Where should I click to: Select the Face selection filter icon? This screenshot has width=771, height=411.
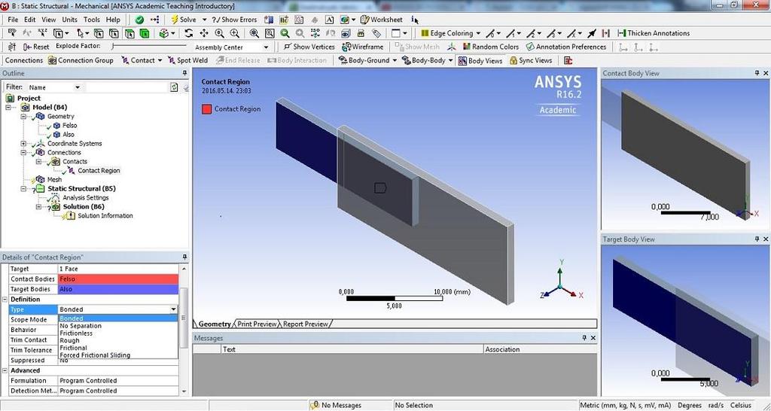click(x=130, y=33)
